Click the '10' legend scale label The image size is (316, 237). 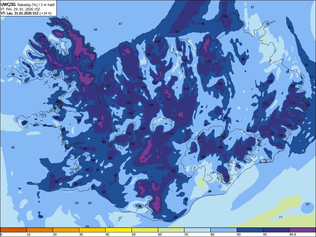pyautogui.click(x=28, y=234)
